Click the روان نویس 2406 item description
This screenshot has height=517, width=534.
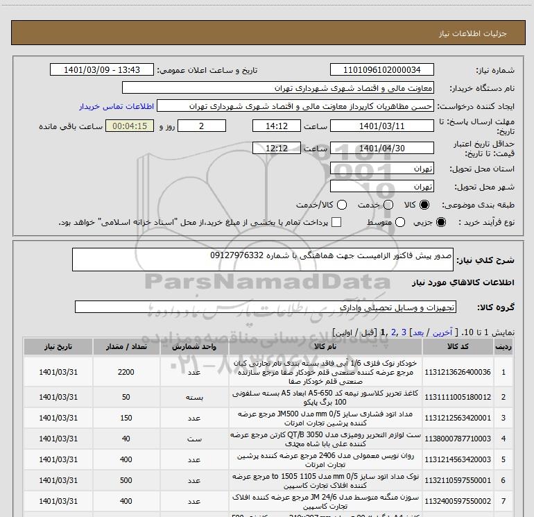[x=325, y=459]
